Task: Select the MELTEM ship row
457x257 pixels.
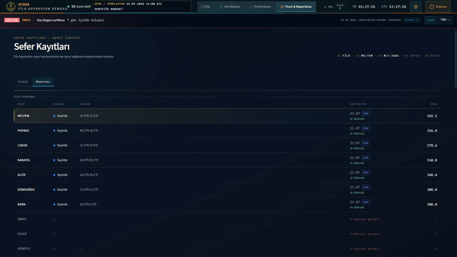Action: tap(227, 116)
